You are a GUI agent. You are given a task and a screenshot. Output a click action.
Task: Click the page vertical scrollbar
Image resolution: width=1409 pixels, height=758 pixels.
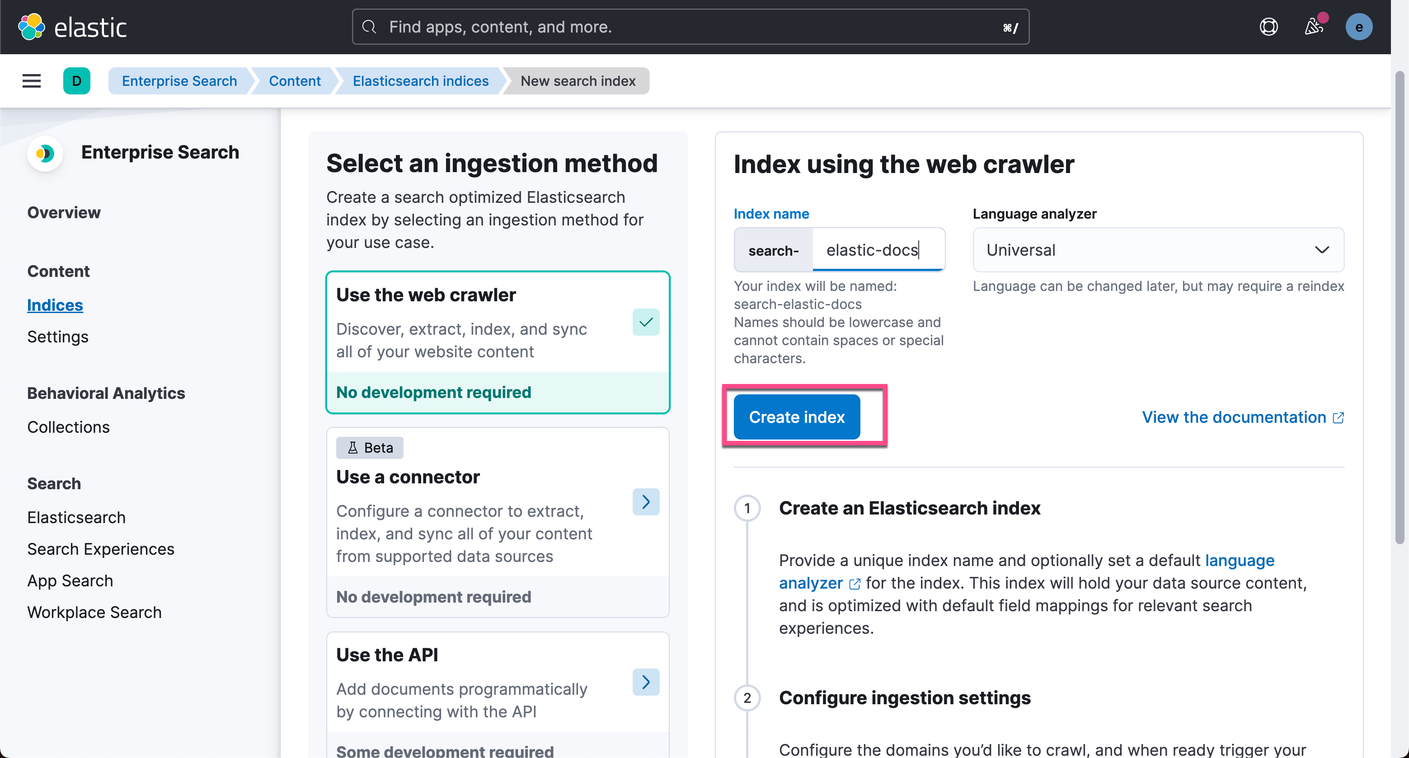click(x=1399, y=306)
